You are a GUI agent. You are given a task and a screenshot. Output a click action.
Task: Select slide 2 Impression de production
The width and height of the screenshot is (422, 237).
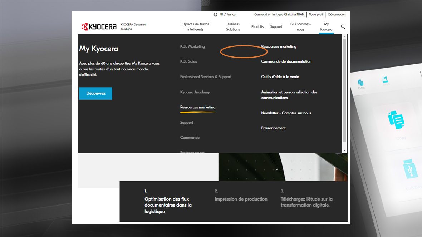coord(241,199)
